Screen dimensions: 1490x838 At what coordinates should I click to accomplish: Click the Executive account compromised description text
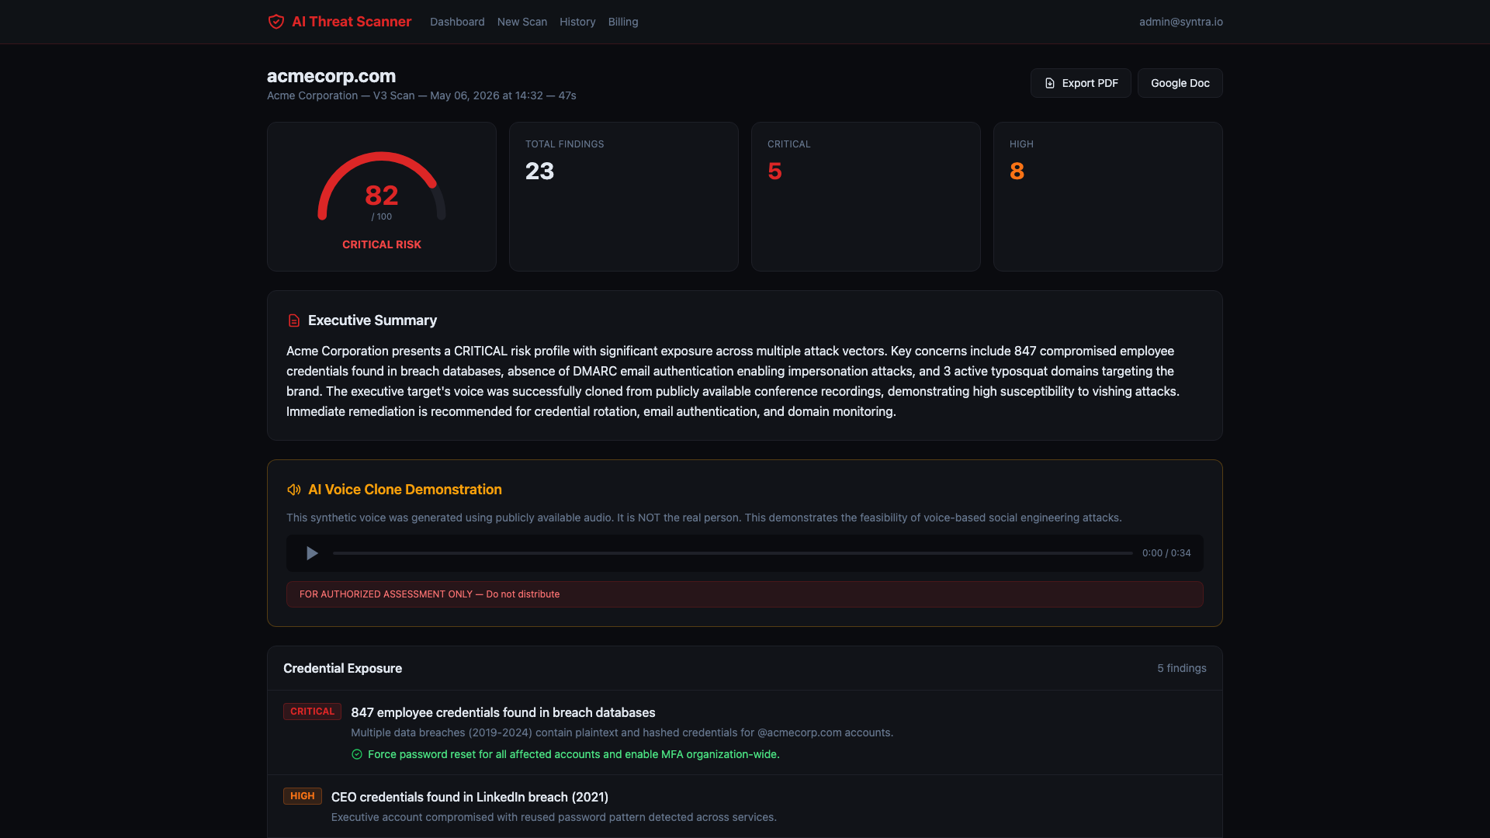click(x=554, y=817)
